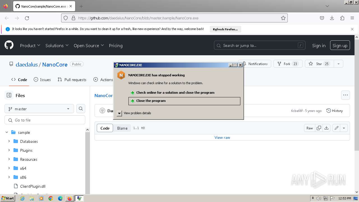
Task: Choose Check online for a solution
Action: coord(184,93)
